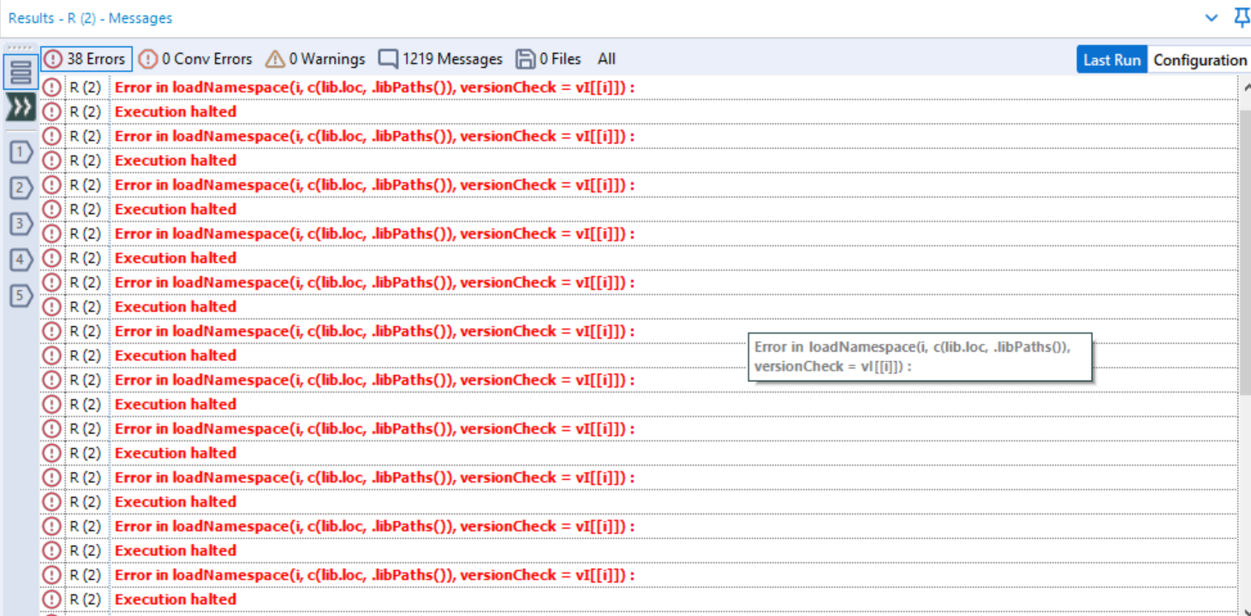The width and height of the screenshot is (1251, 616).
Task: Select tool anchor 5 in the sidebar
Action: pos(19,295)
